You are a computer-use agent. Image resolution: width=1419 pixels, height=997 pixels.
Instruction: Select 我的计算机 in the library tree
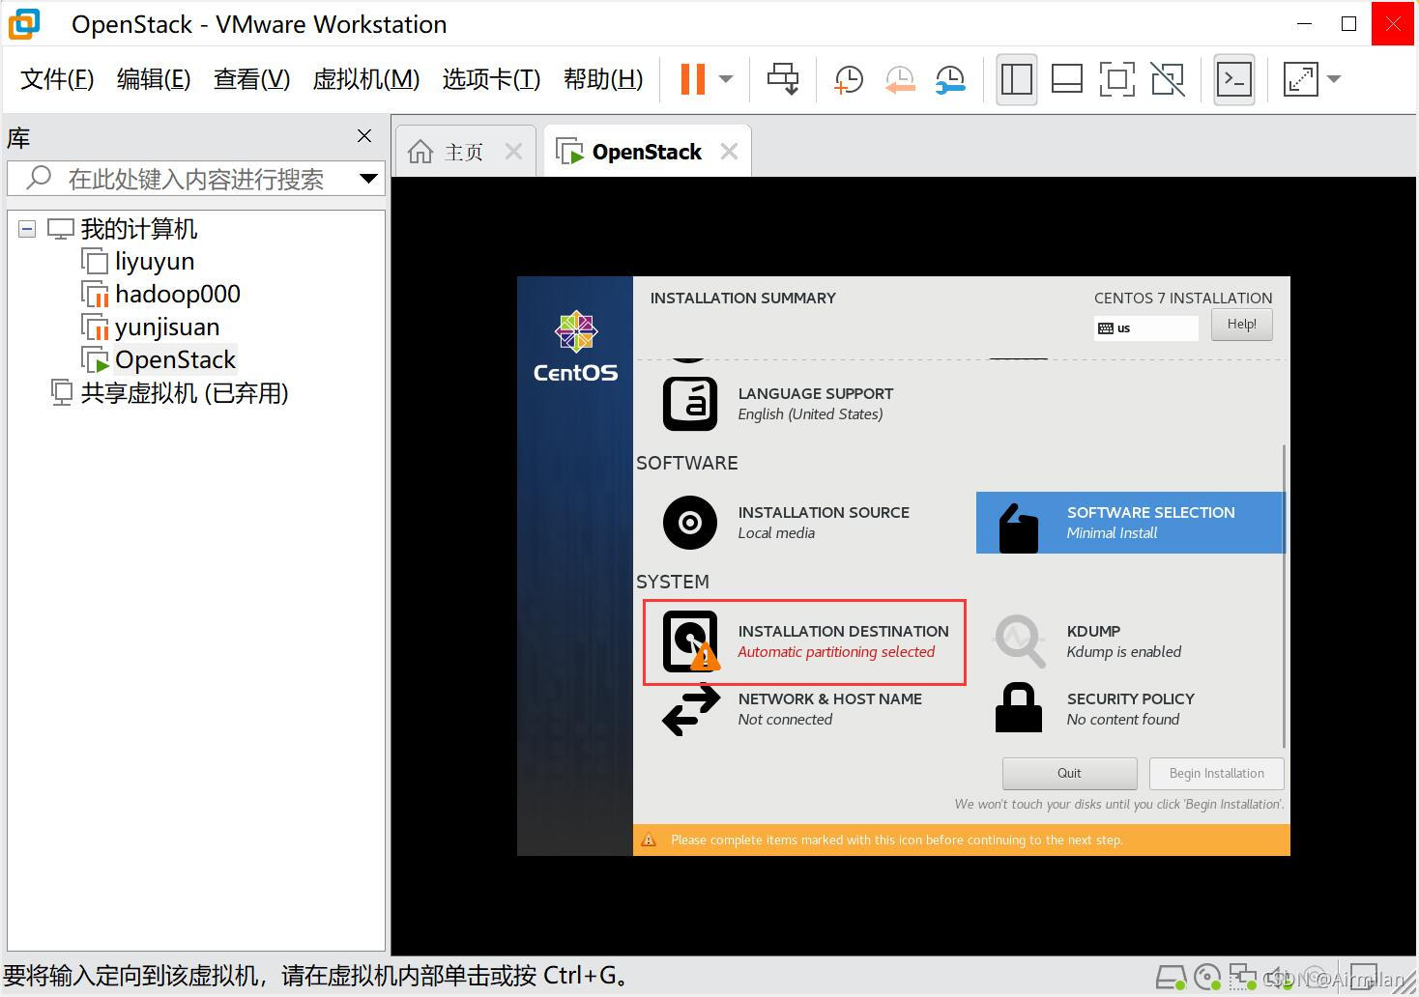[138, 229]
